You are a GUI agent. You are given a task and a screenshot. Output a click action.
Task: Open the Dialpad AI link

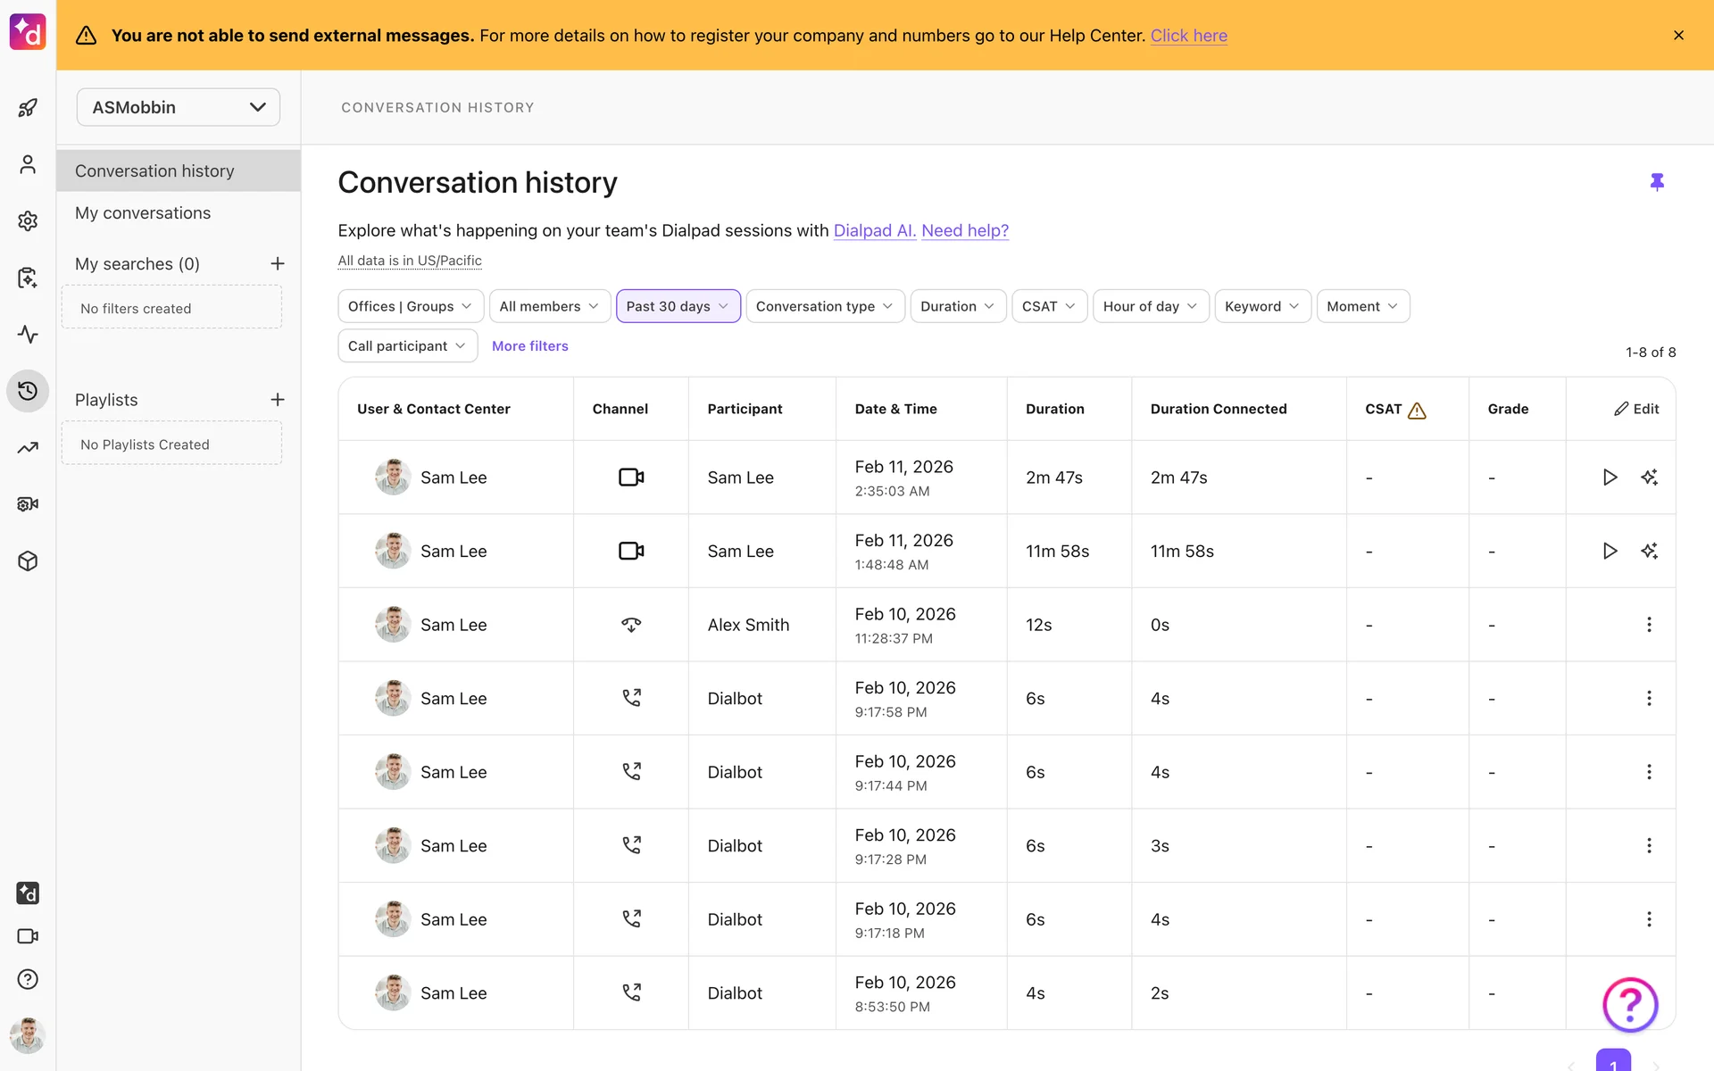coord(874,230)
